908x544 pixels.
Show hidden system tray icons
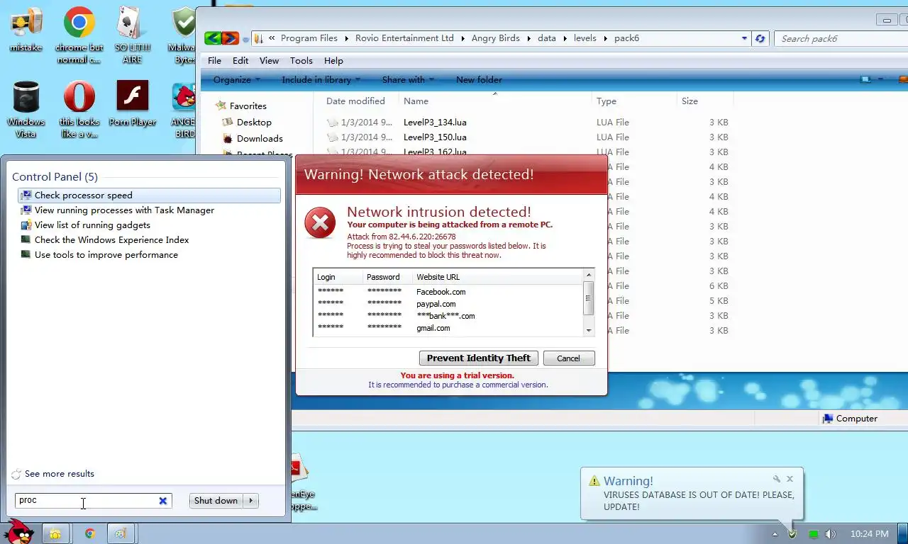[x=775, y=534]
